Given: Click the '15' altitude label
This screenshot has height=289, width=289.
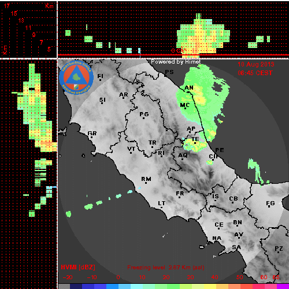Looking at the screenshot, I should coord(14,13).
